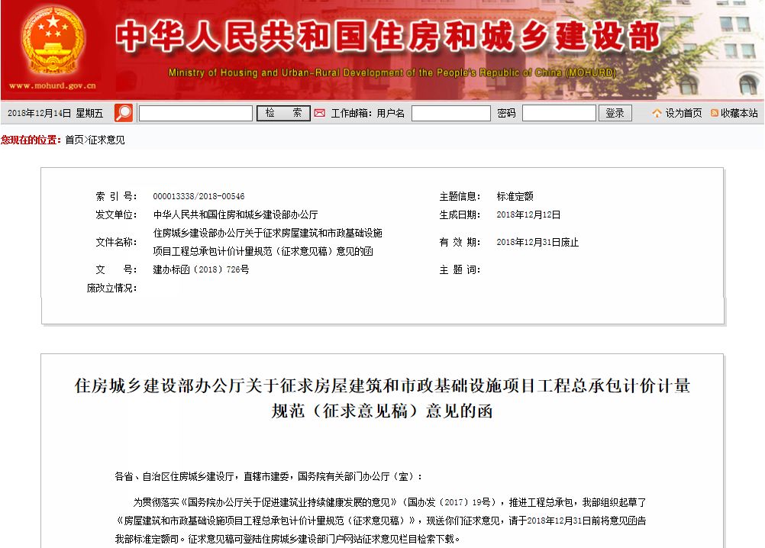Click the 文件名称 label

click(x=116, y=242)
